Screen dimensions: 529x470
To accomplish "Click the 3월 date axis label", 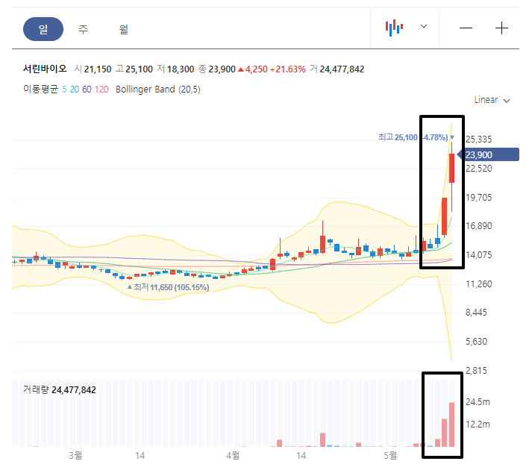I will point(75,456).
